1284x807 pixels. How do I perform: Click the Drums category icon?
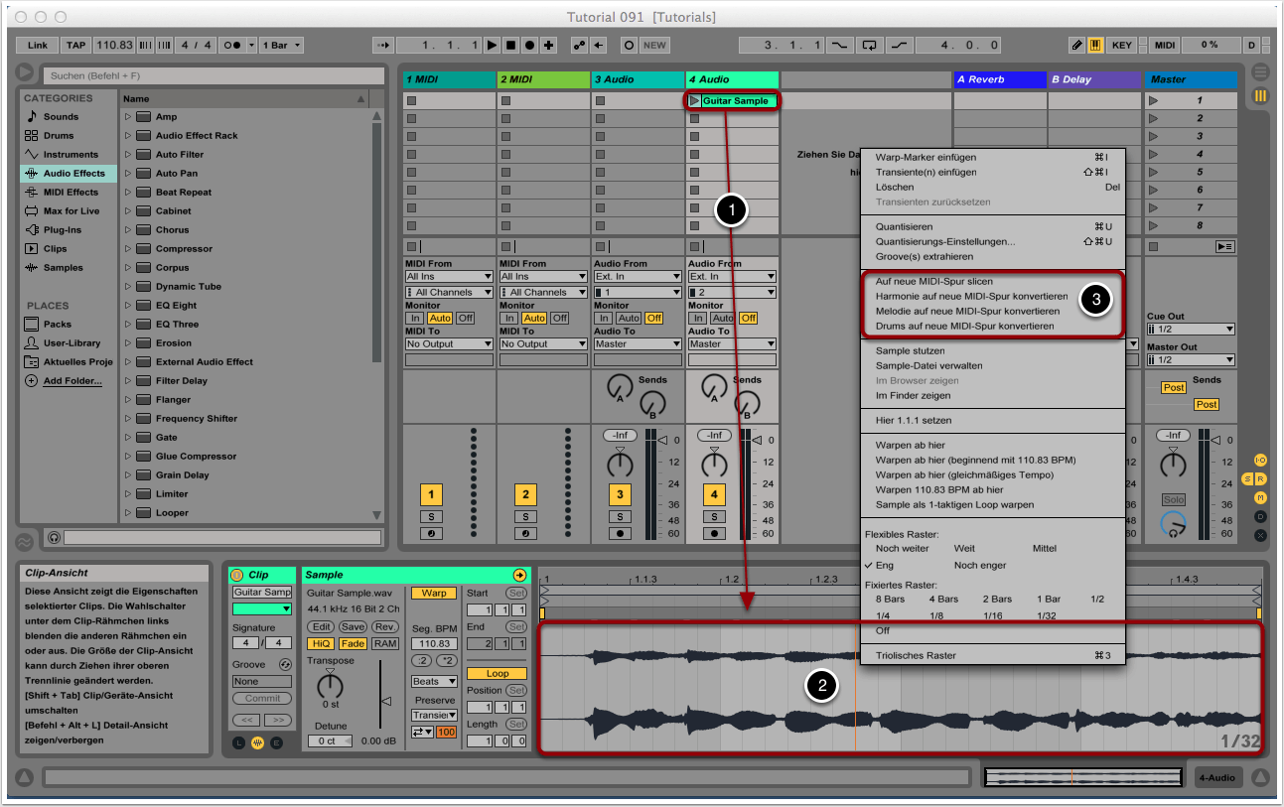[32, 136]
